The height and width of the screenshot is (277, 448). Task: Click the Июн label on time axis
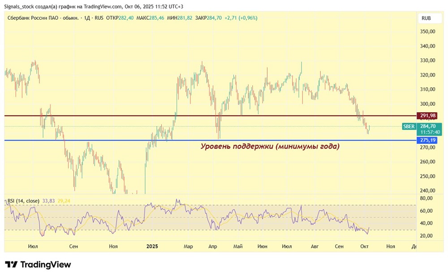click(262, 246)
